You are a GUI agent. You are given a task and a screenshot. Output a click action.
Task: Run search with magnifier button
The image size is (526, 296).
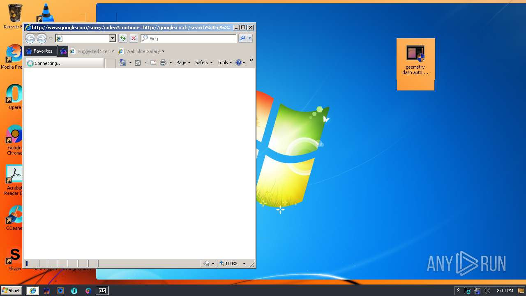(242, 38)
